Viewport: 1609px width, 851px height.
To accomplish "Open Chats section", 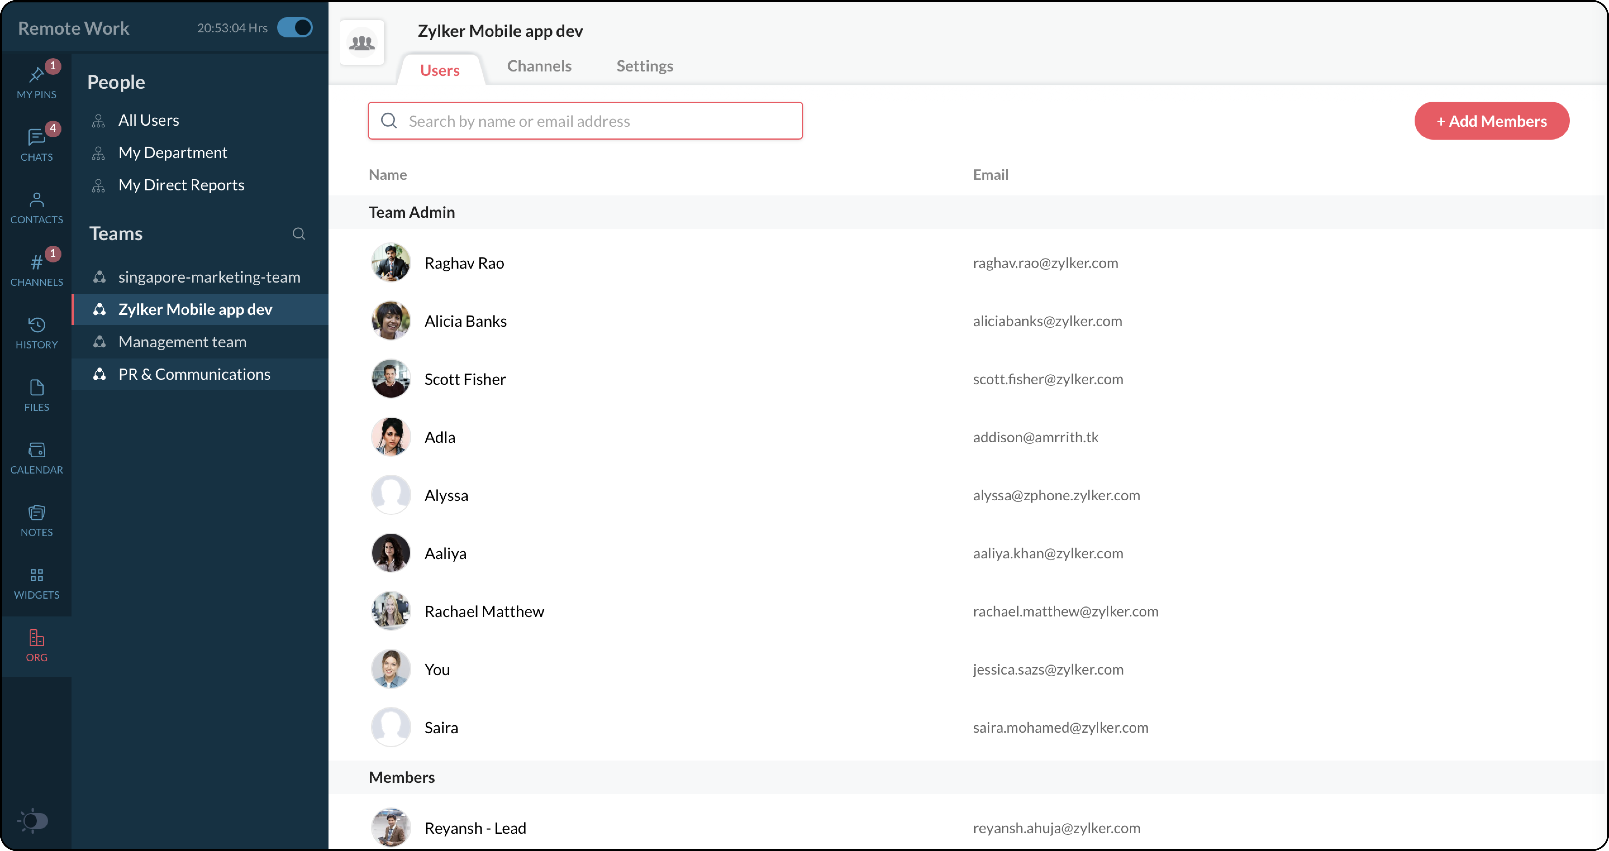I will pyautogui.click(x=36, y=145).
